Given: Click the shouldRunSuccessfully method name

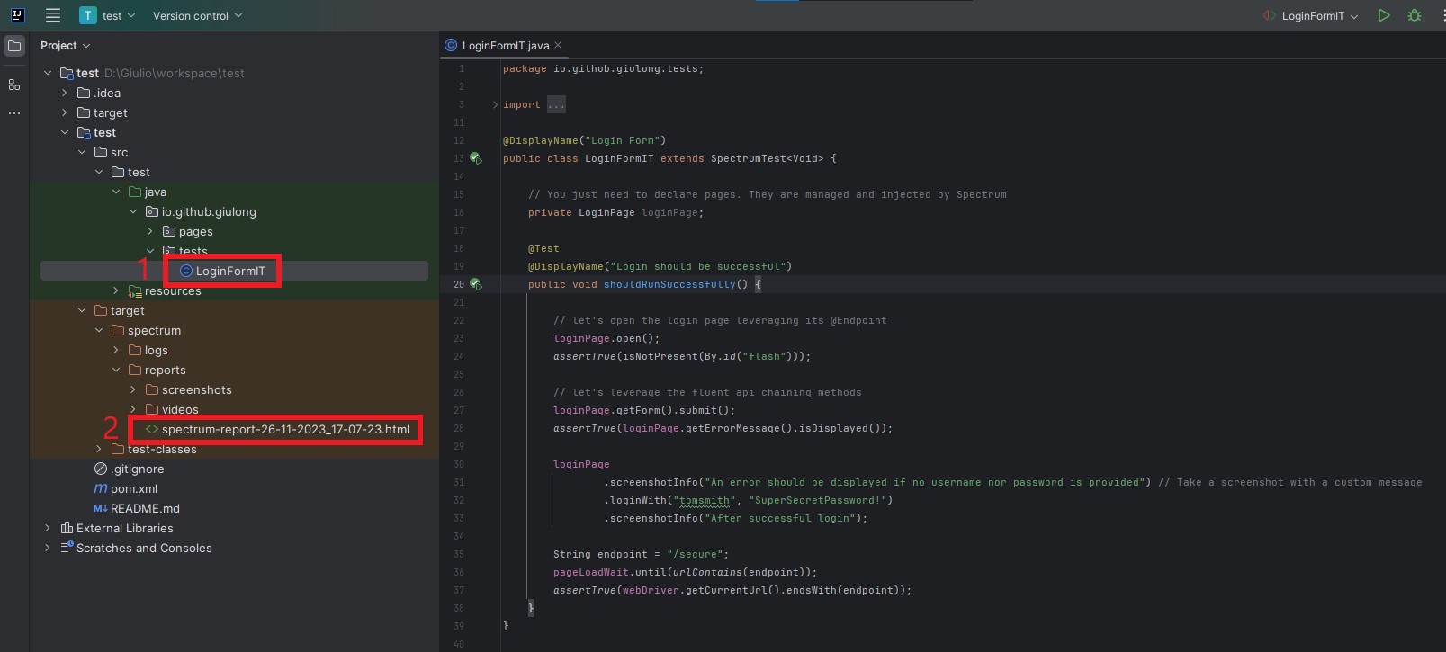Looking at the screenshot, I should [669, 284].
